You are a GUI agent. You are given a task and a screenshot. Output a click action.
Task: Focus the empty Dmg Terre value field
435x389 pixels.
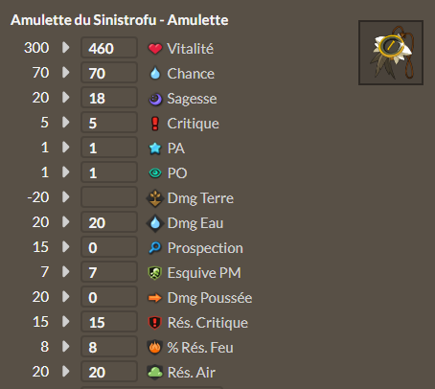click(x=109, y=197)
